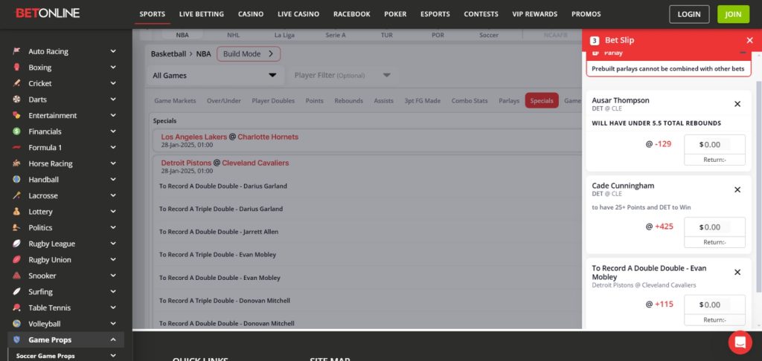
Task: Select the Boxing glove icon
Action: tap(16, 67)
